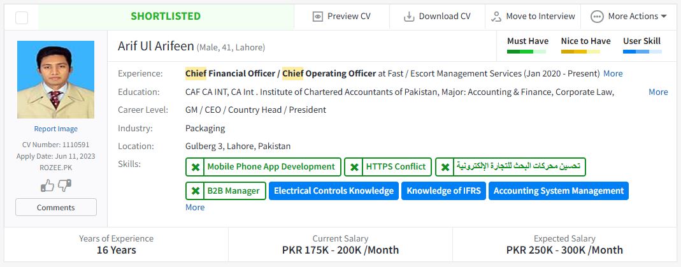This screenshot has height=267, width=681.
Task: Show more skills
Action: (195, 207)
